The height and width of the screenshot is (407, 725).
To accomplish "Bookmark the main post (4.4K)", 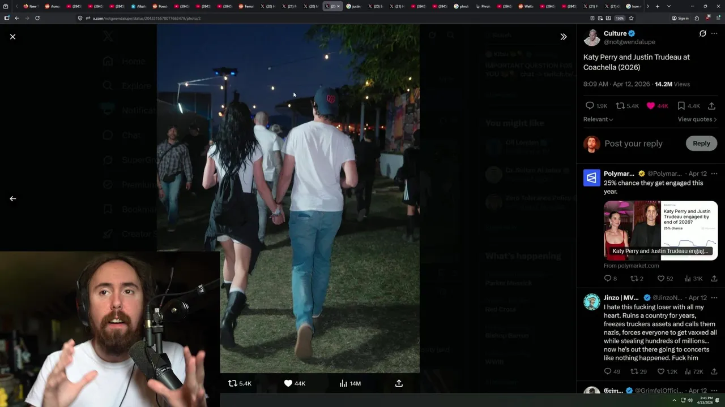I will (689, 106).
